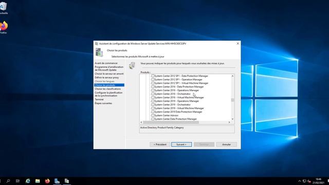
Task: Click the horizontal scroll-right arrow of product list
Action: pyautogui.click(x=229, y=122)
